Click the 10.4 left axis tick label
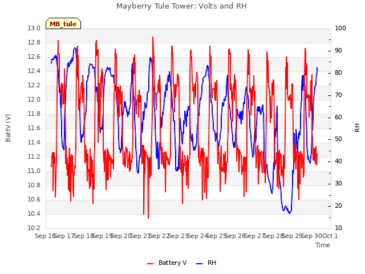The height and width of the screenshot is (274, 365). (x=34, y=213)
